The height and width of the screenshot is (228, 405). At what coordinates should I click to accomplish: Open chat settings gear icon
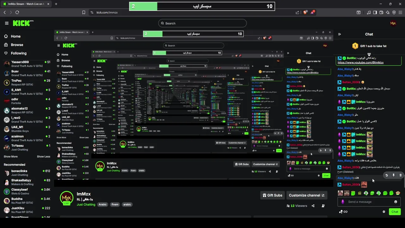(384, 212)
